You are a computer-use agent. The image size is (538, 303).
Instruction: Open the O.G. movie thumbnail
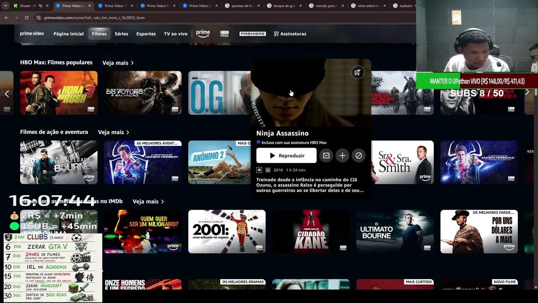click(219, 93)
